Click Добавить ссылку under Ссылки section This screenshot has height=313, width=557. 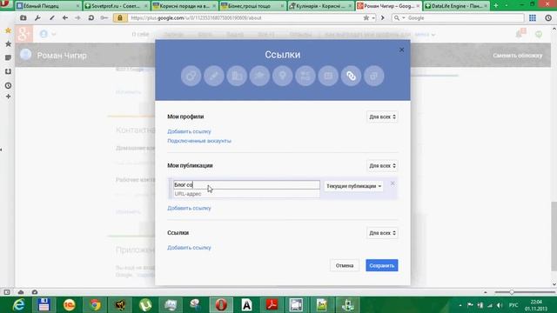[189, 247]
